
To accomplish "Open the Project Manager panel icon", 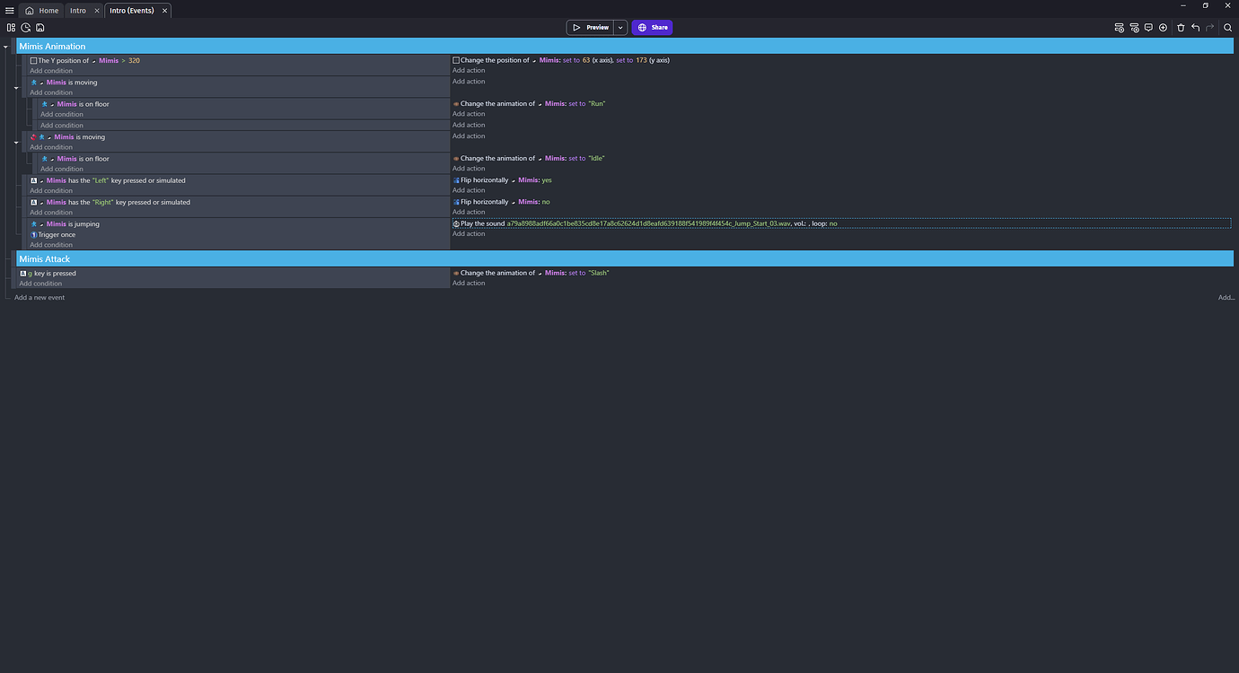I will tap(11, 28).
